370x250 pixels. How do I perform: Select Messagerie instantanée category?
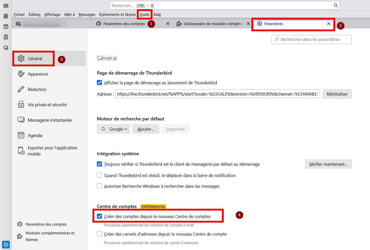coord(49,120)
